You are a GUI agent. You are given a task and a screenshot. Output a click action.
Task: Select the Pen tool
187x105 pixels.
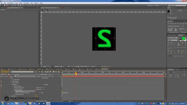tap(21, 5)
